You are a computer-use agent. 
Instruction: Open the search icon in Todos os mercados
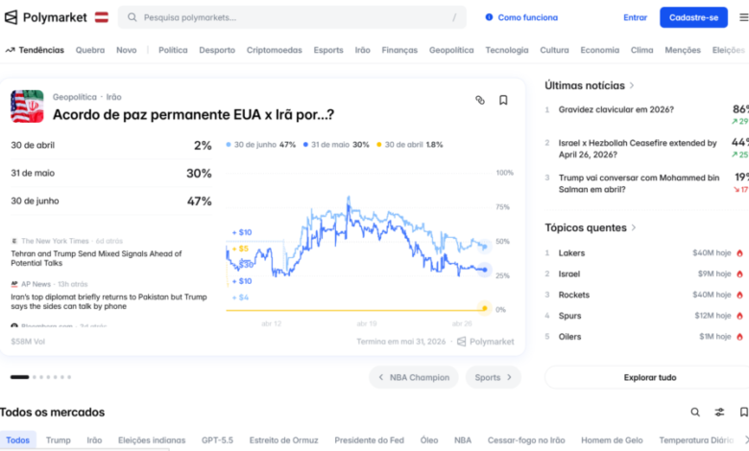[695, 413]
